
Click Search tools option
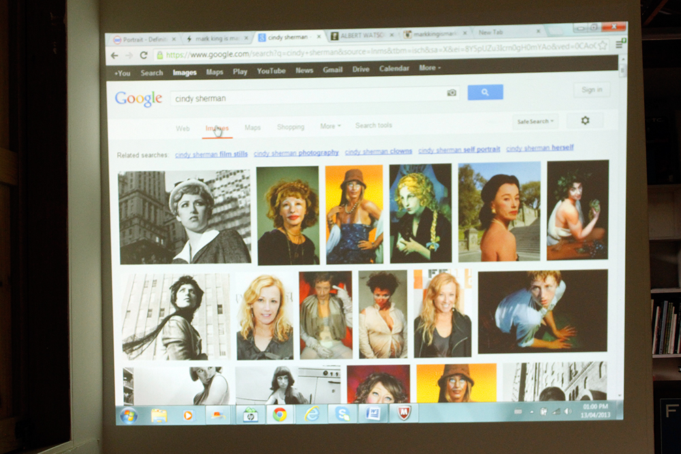tap(373, 126)
